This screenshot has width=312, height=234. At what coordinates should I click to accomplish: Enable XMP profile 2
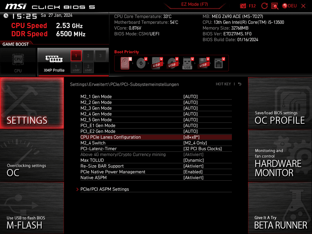88,56
